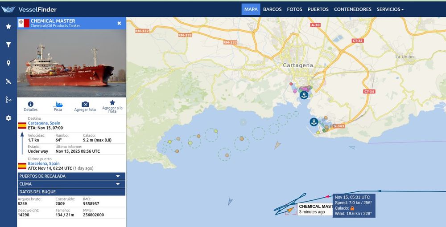Click the Cartagena city label
Image resolution: width=446 pixels, height=227 pixels.
(x=298, y=65)
